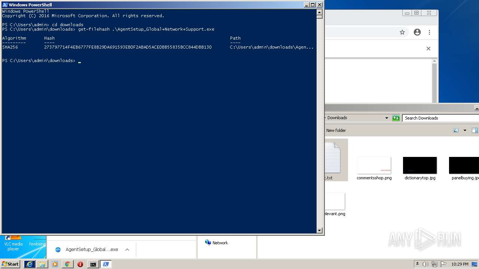Screen dimensions: 479x269
Task: Click the Search Downloads field
Action: (441, 118)
